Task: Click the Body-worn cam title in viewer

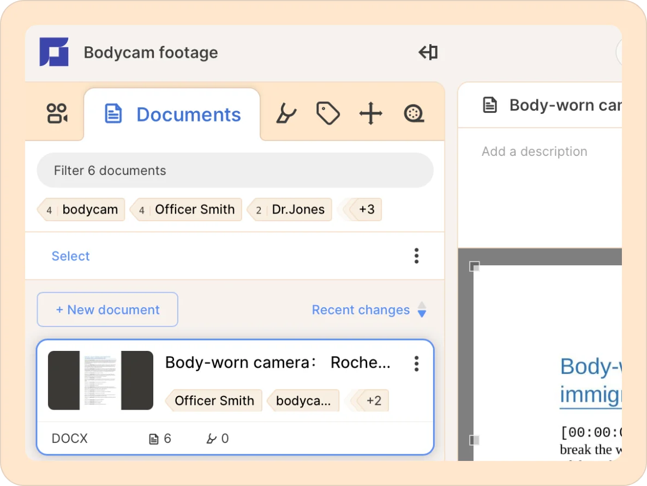Action: [565, 105]
